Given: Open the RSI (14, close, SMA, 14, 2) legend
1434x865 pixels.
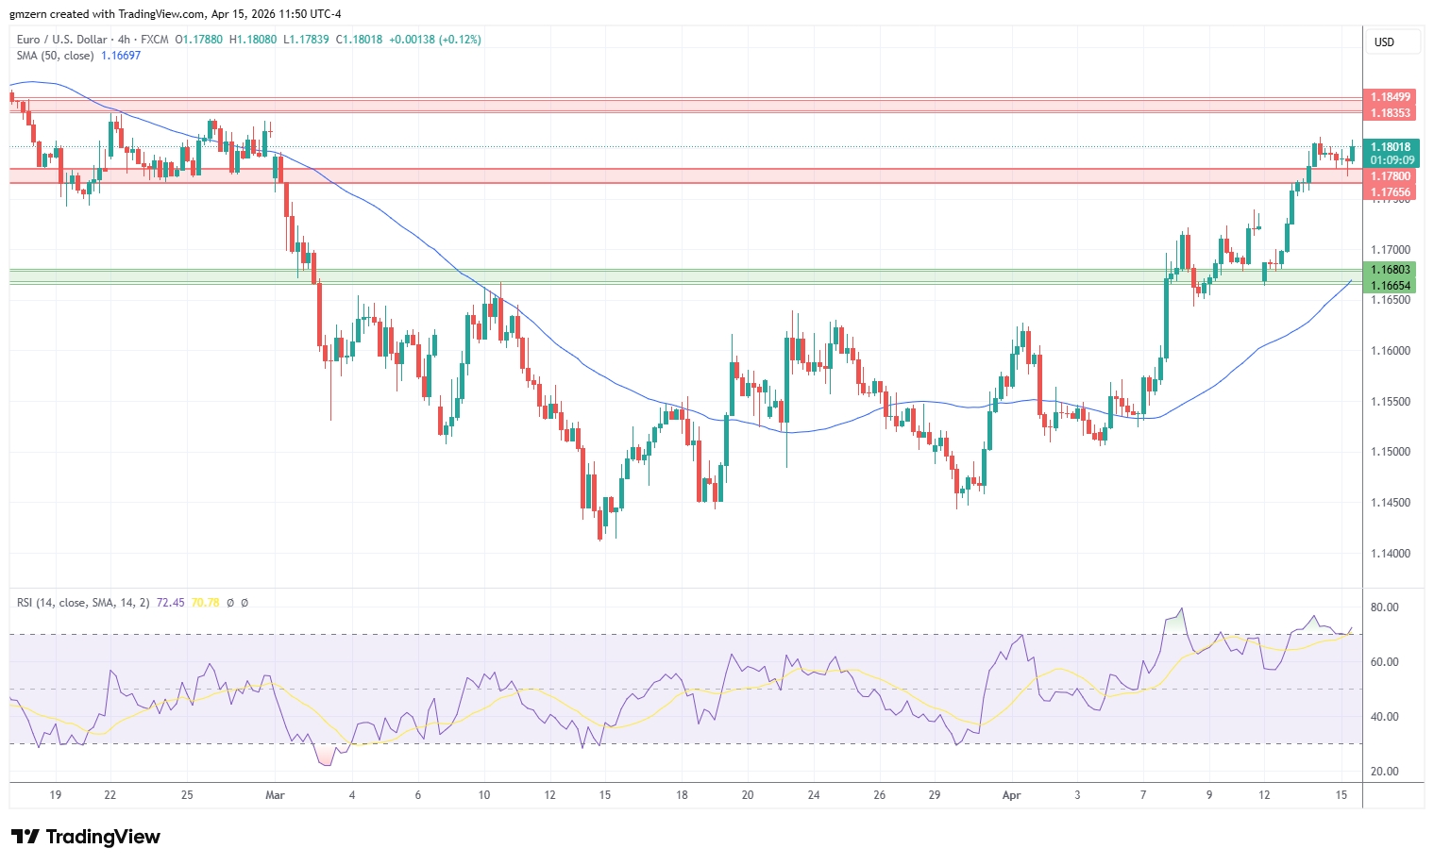Looking at the screenshot, I should pyautogui.click(x=83, y=603).
